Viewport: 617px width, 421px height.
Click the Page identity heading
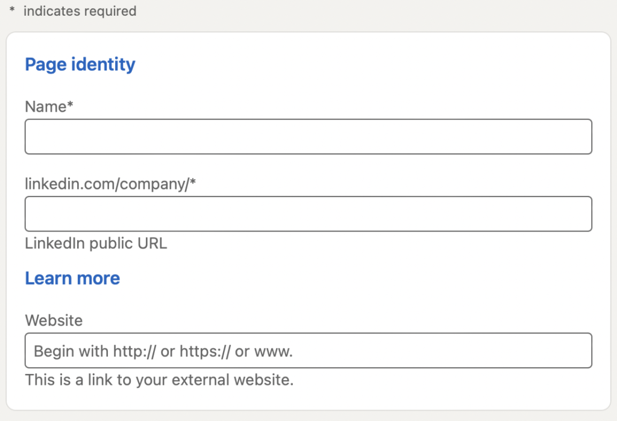(x=80, y=64)
